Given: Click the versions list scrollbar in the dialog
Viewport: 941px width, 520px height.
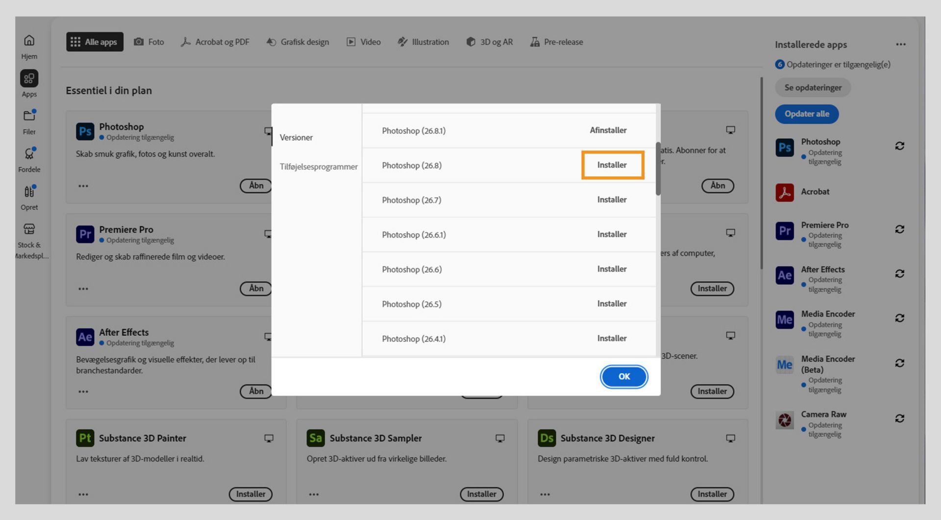Looking at the screenshot, I should click(658, 169).
